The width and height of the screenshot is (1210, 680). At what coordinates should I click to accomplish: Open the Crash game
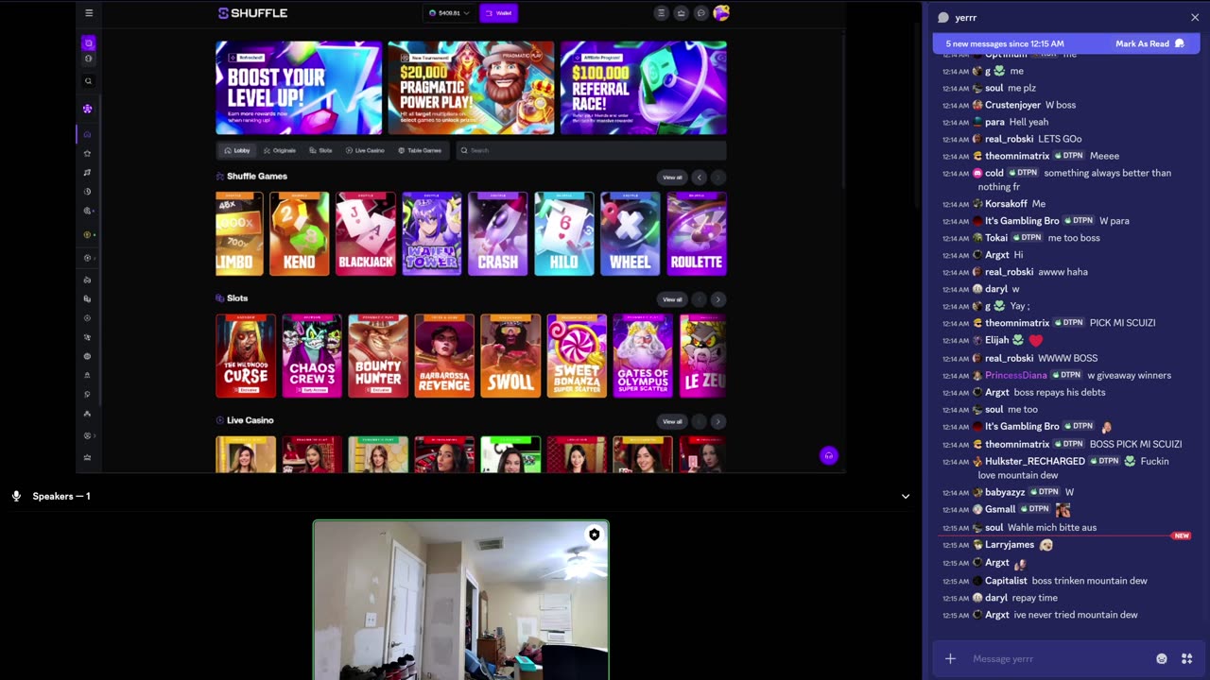498,233
